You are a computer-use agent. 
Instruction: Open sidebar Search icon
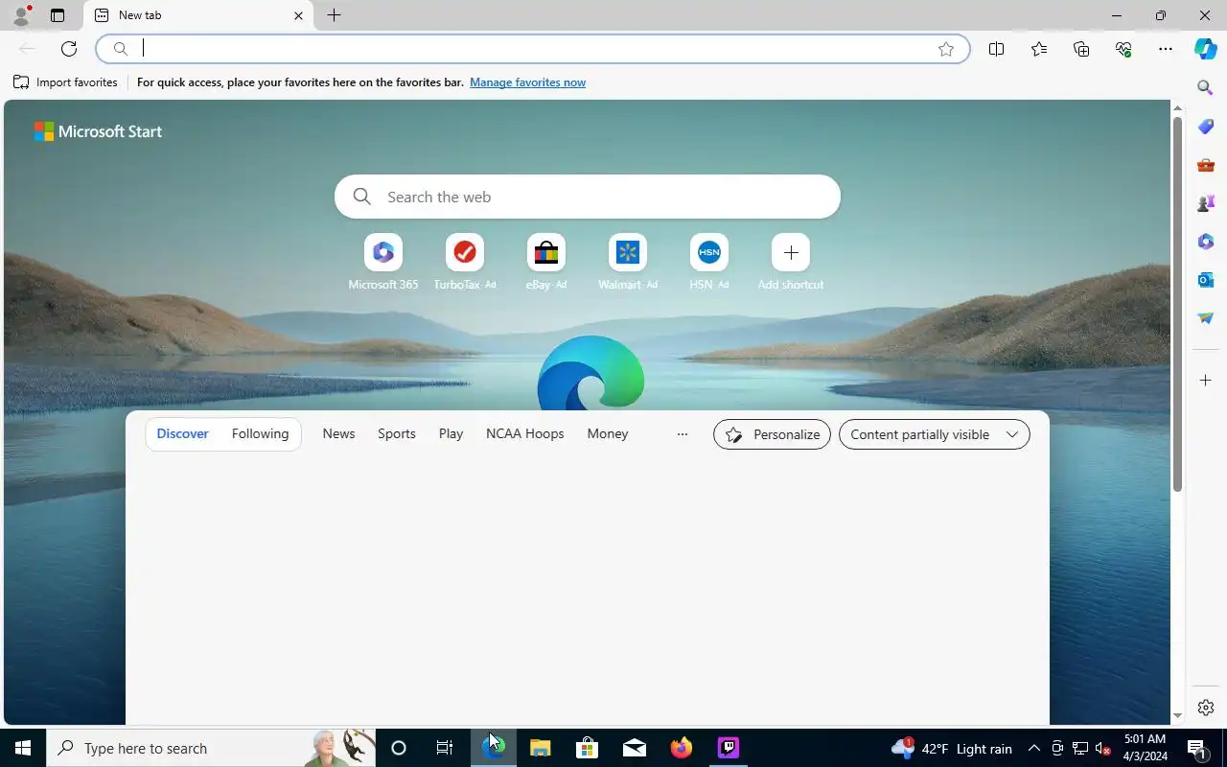click(1206, 87)
